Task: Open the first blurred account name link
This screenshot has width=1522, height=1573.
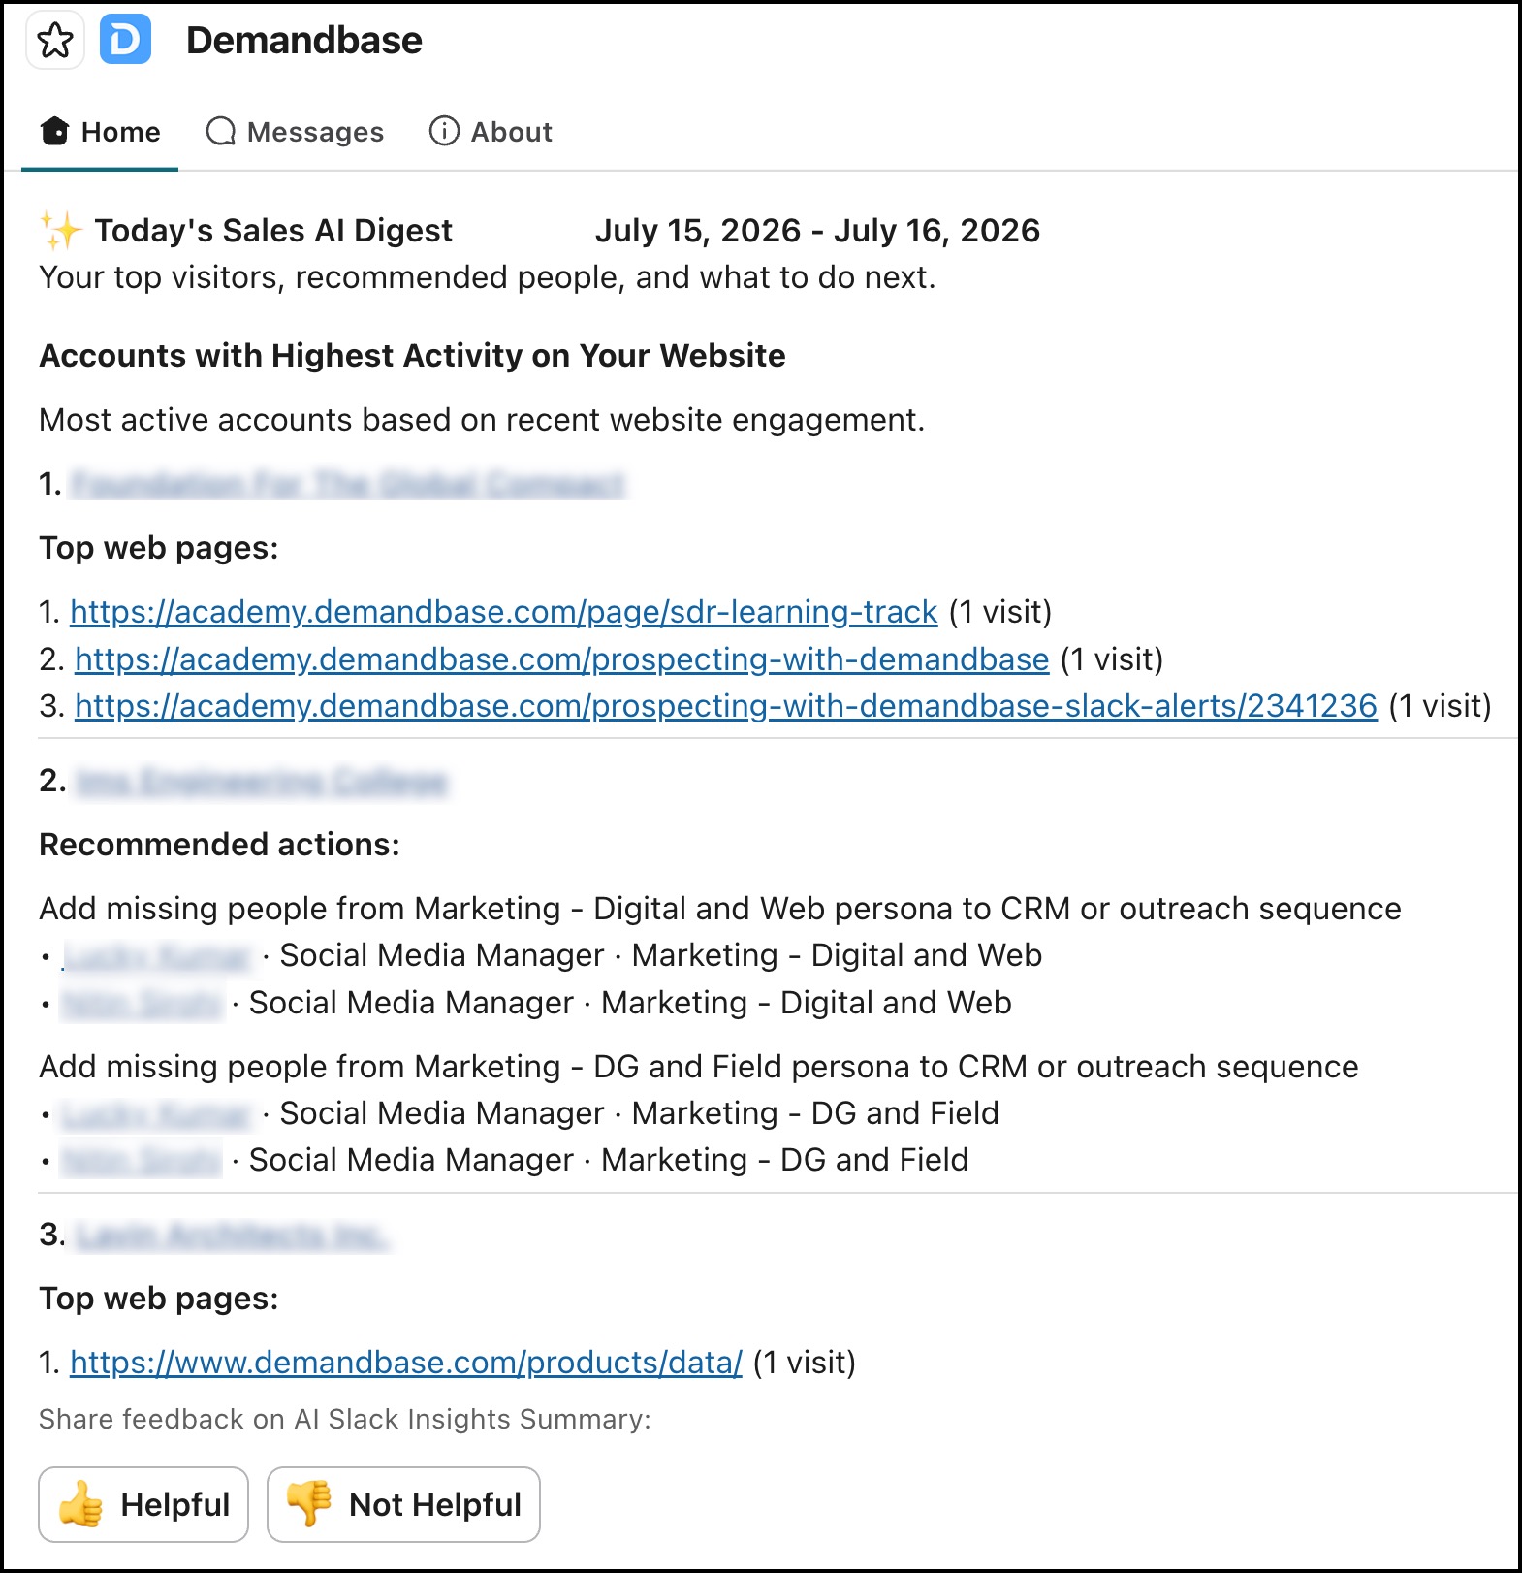Action: (349, 483)
